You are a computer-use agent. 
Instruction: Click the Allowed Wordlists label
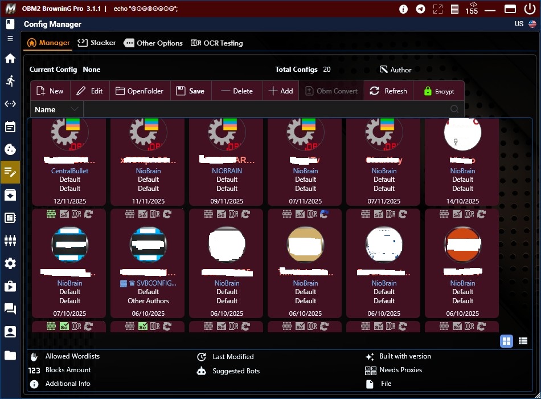[72, 356]
